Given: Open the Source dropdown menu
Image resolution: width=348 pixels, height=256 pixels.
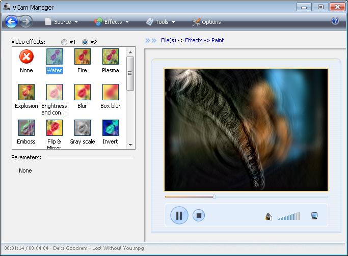Looking at the screenshot, I should 62,22.
